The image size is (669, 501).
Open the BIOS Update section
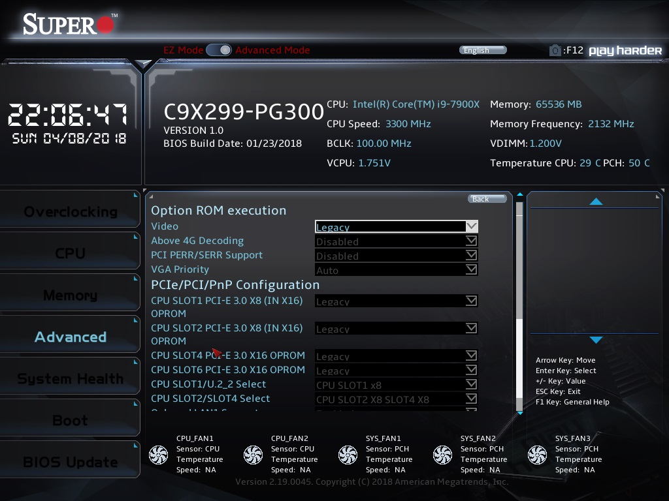coord(70,463)
